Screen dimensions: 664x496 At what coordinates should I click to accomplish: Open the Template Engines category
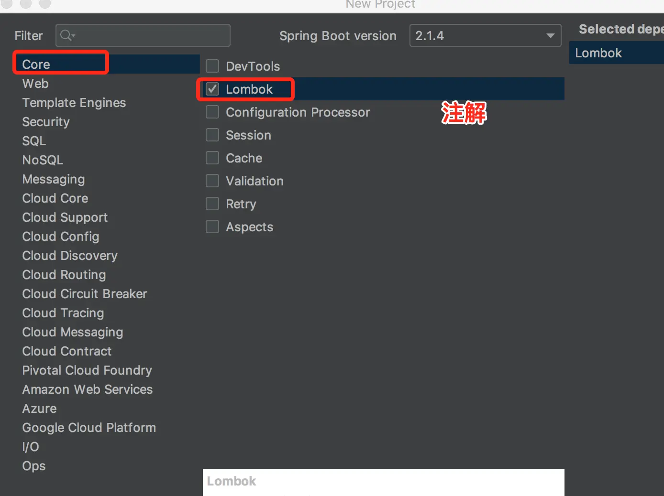(74, 103)
